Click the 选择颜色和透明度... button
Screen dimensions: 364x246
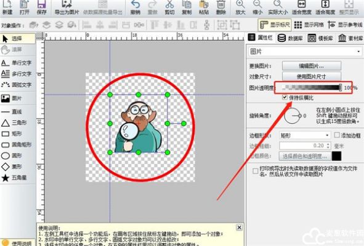tap(305, 156)
